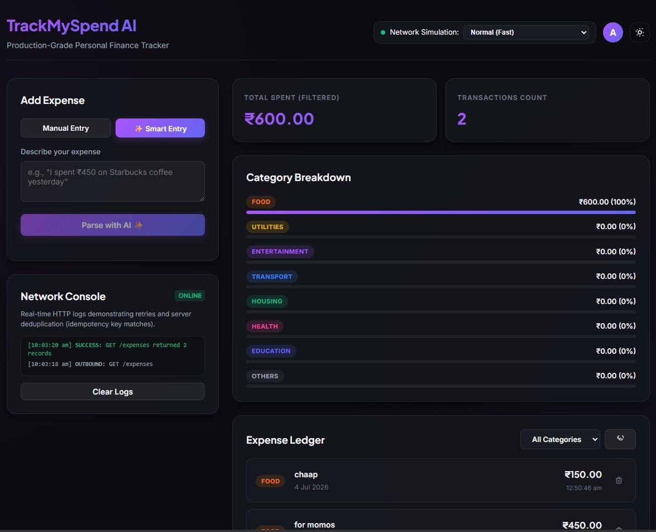Click the Utilities category progress bar
Image resolution: width=656 pixels, height=532 pixels.
[441, 237]
